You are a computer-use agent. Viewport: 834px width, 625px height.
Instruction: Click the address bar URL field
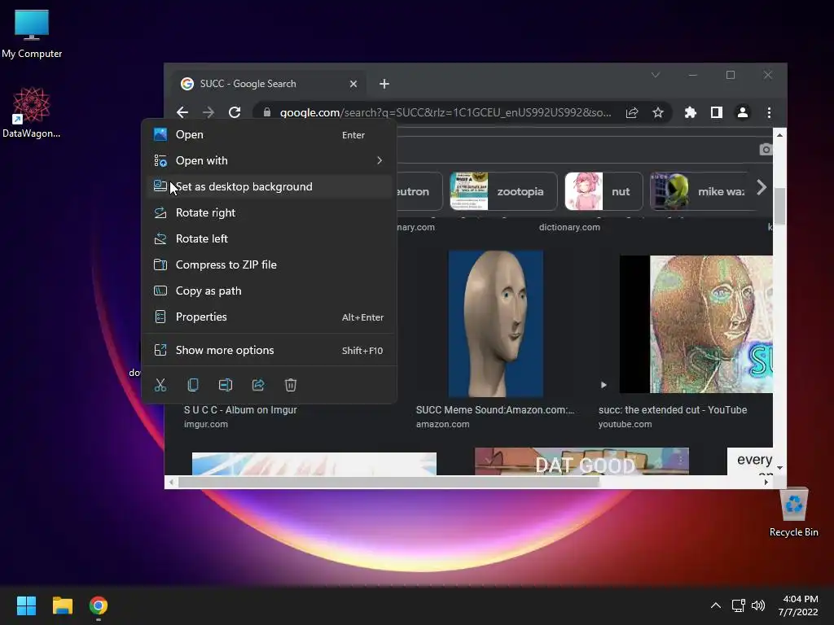(446, 112)
